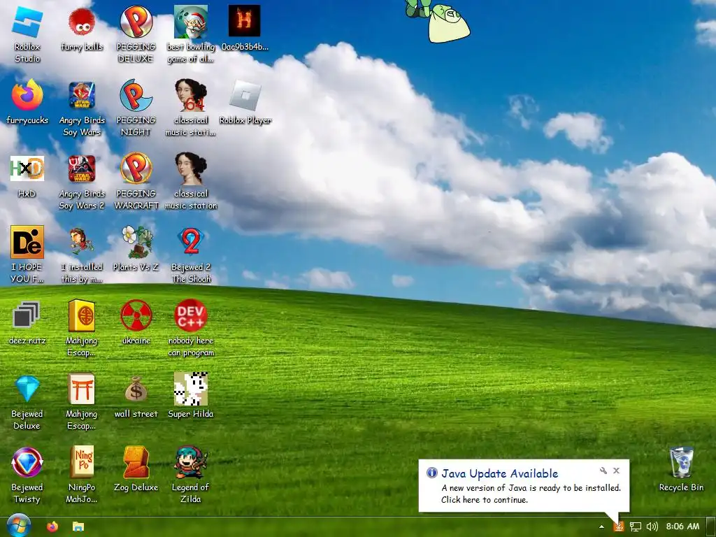Launch Firefox from the taskbar
Screen dimensions: 716x537
(x=52, y=527)
